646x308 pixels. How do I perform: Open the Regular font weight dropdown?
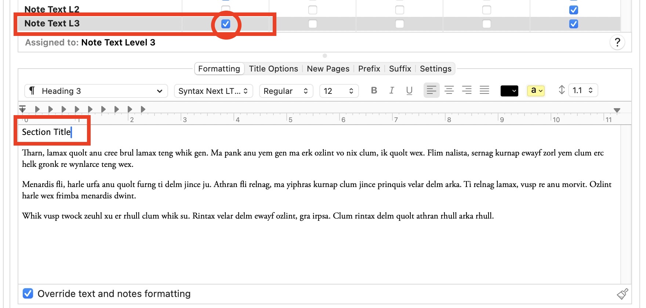(x=286, y=91)
